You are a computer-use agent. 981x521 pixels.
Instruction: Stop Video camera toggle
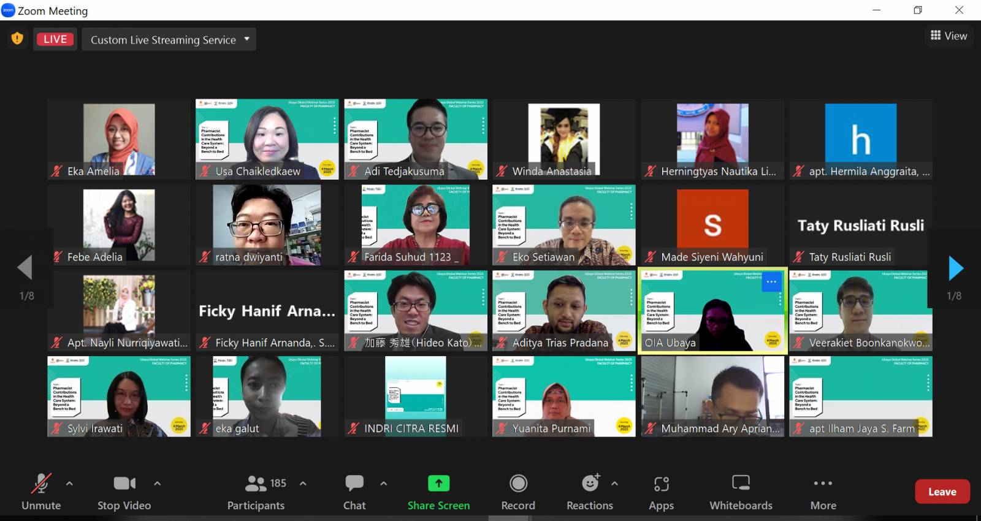pyautogui.click(x=124, y=484)
